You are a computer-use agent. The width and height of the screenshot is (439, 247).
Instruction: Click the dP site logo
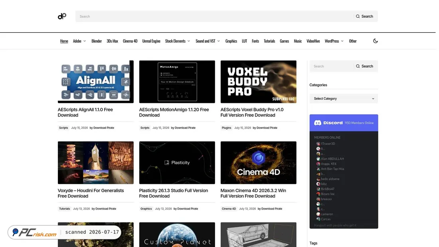[62, 16]
